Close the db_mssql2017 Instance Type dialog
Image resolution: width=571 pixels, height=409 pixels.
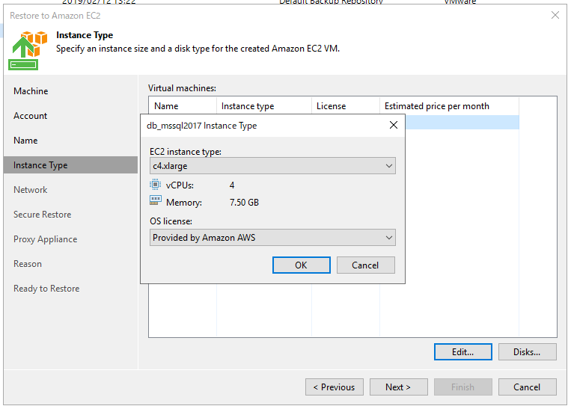click(394, 125)
